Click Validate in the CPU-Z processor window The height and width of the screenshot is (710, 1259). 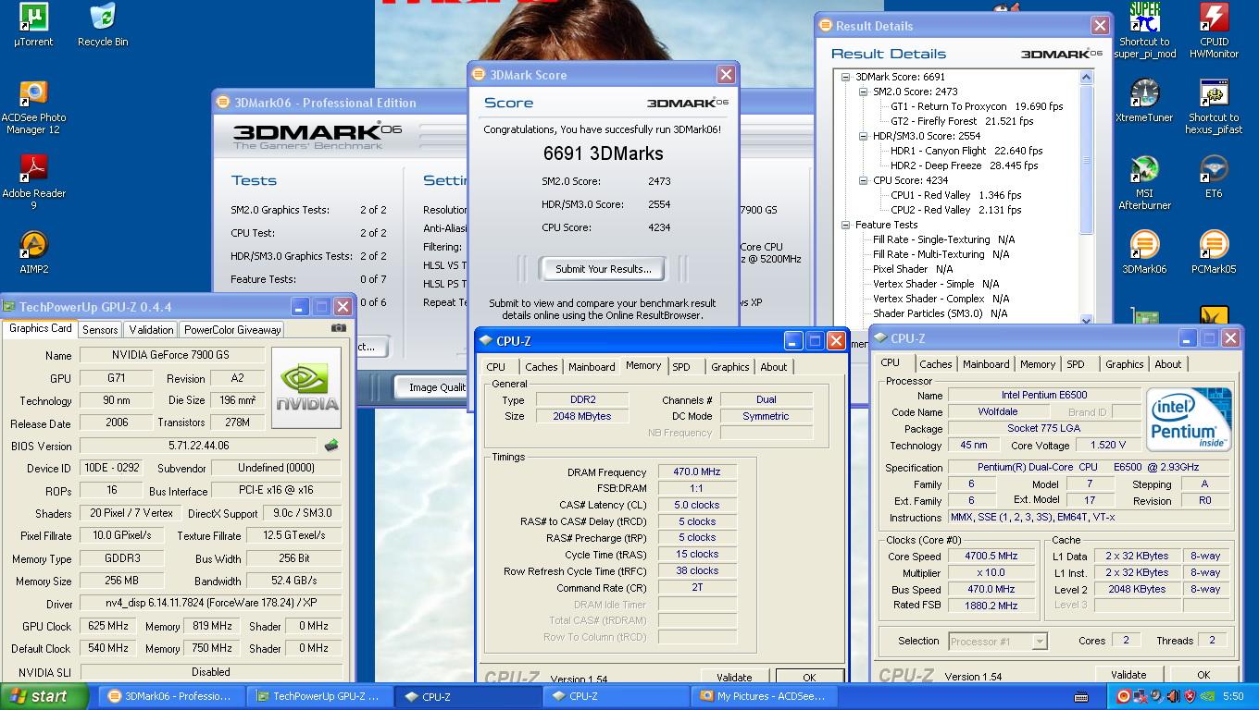[x=1128, y=675]
